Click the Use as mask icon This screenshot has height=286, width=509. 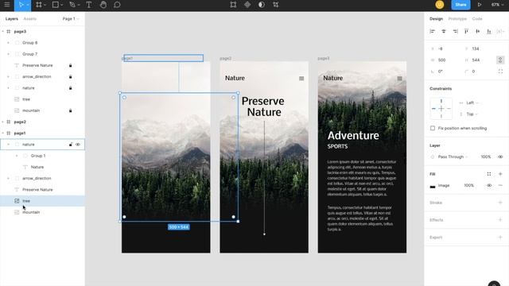pyautogui.click(x=262, y=5)
